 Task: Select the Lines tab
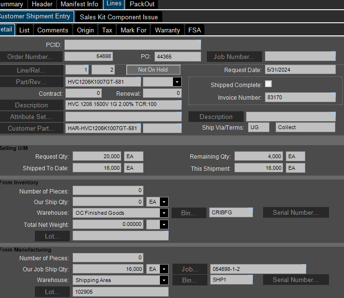click(x=114, y=4)
